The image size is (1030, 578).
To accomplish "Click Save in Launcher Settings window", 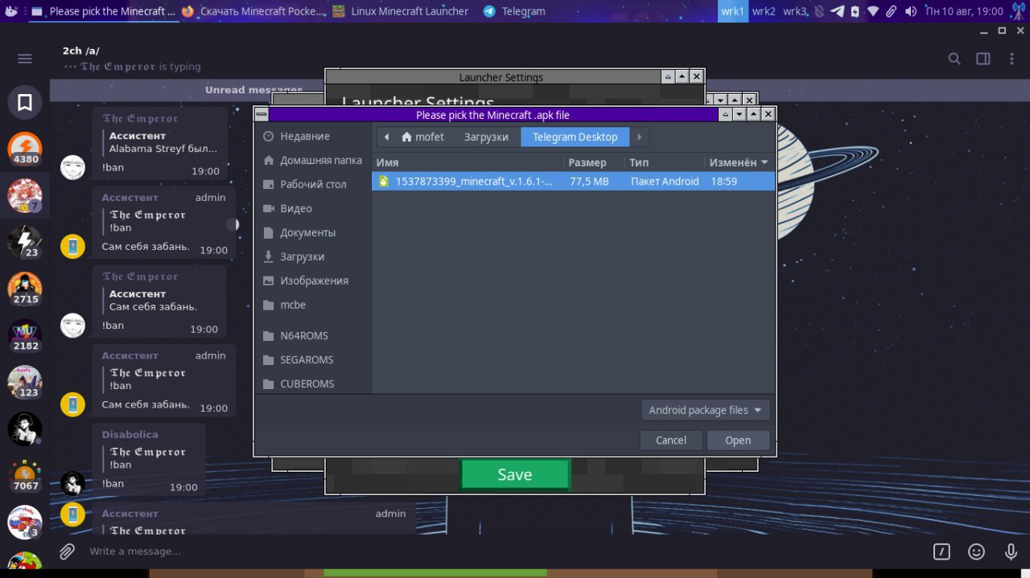I will tap(515, 474).
